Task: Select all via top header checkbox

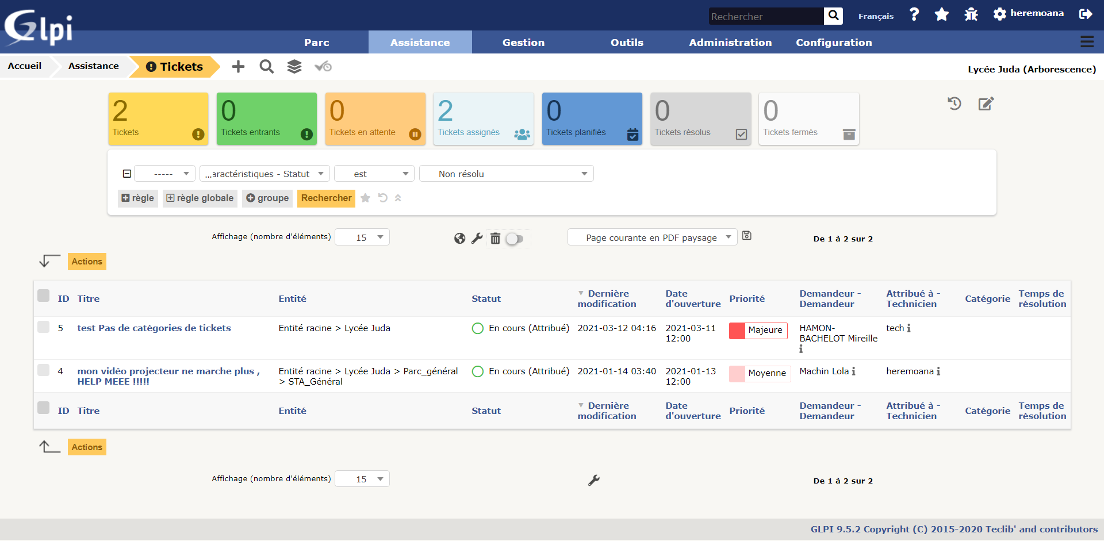Action: [x=44, y=296]
